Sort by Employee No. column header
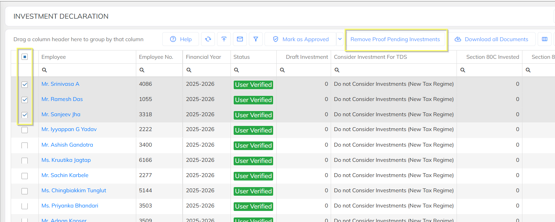The height and width of the screenshot is (222, 555). 156,57
